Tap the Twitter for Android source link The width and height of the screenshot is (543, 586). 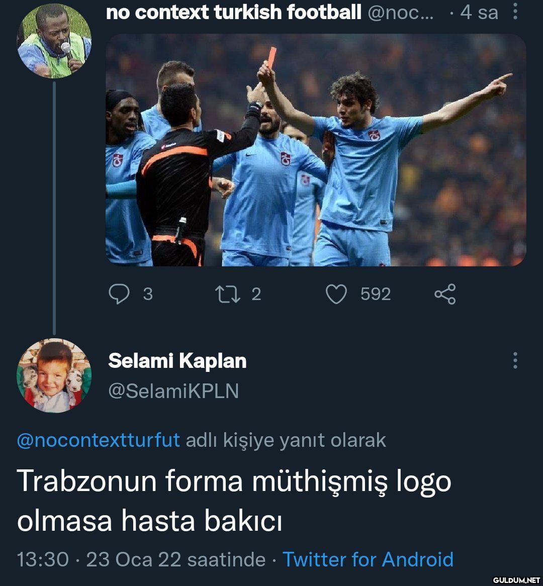point(368,559)
